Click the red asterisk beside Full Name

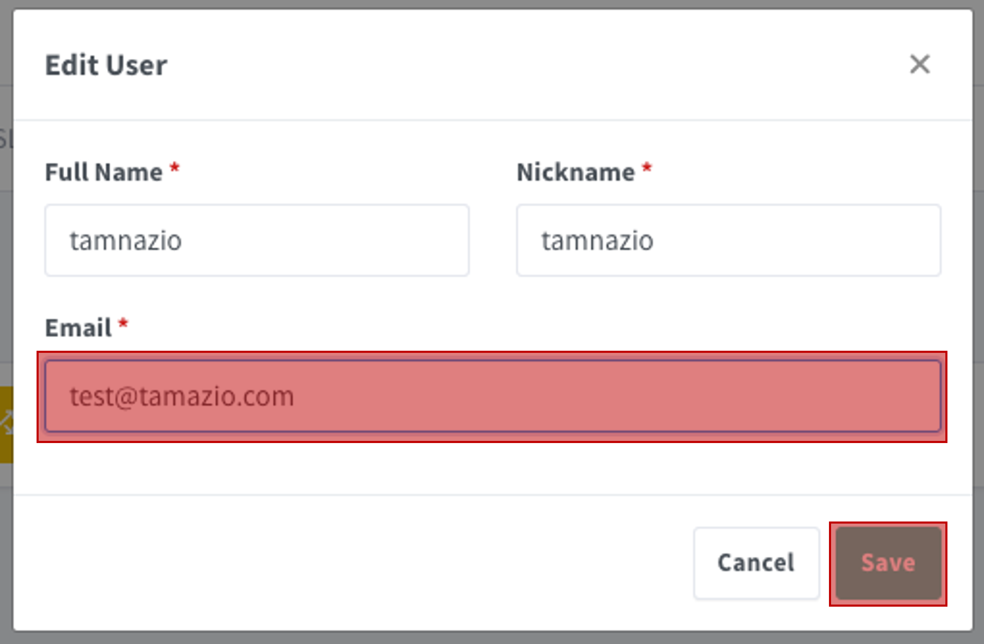(174, 169)
